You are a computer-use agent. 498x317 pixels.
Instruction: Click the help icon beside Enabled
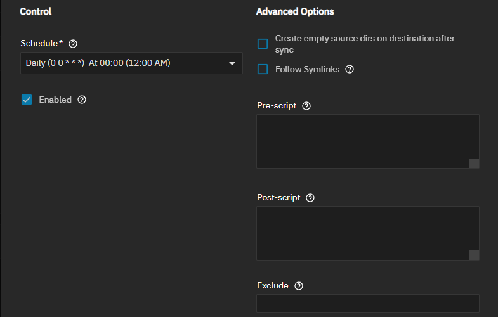(x=82, y=100)
